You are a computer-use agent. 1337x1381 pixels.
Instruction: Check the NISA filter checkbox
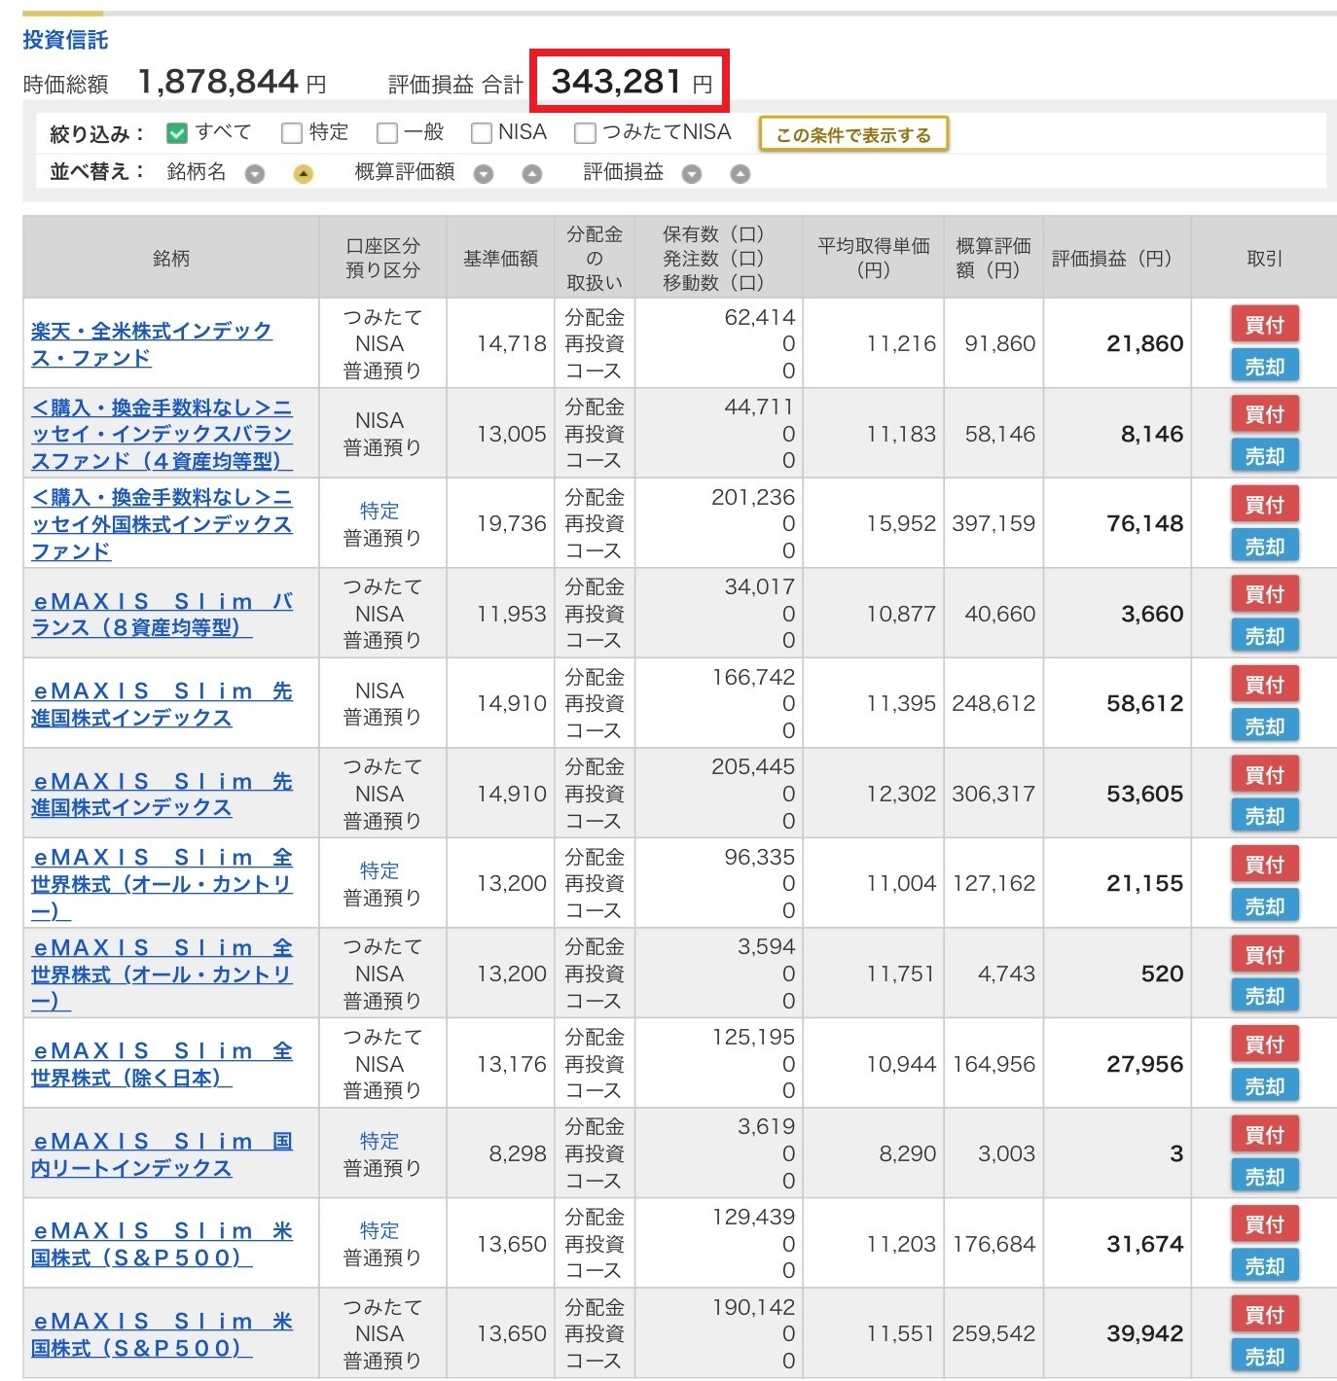[481, 133]
